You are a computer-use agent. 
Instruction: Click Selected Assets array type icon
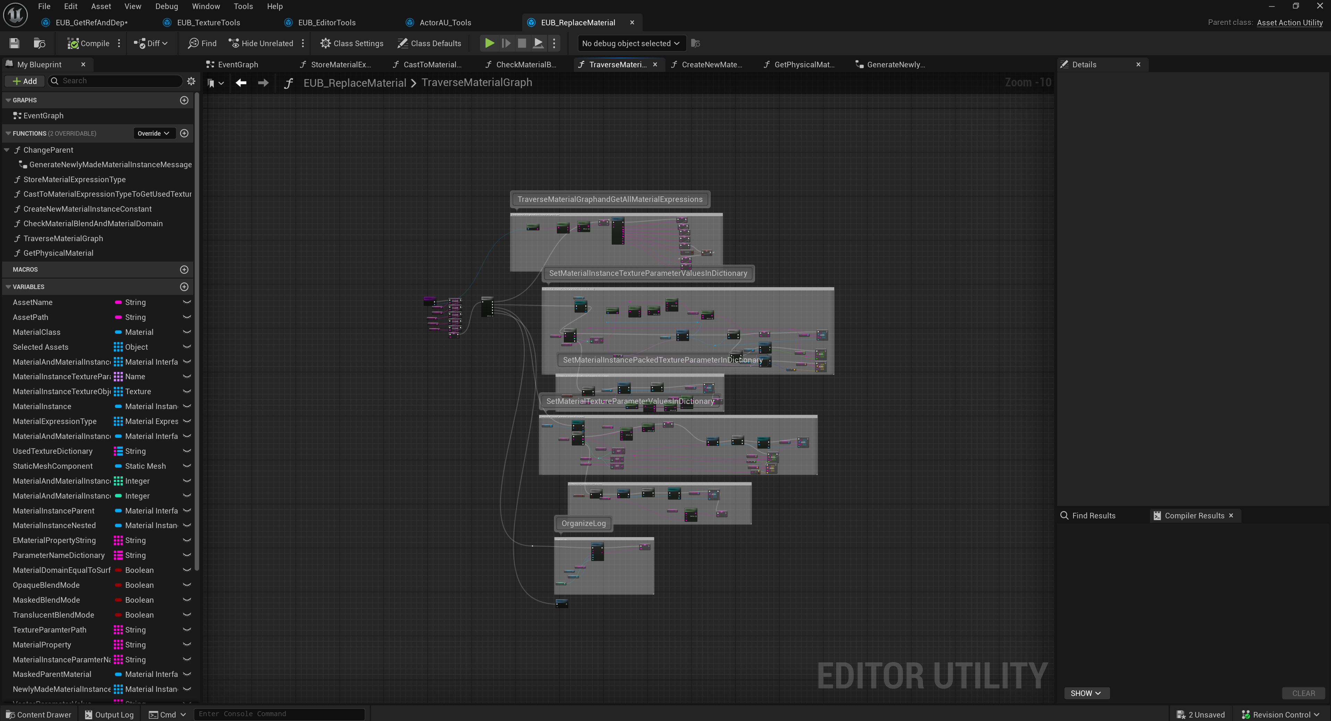(118, 347)
